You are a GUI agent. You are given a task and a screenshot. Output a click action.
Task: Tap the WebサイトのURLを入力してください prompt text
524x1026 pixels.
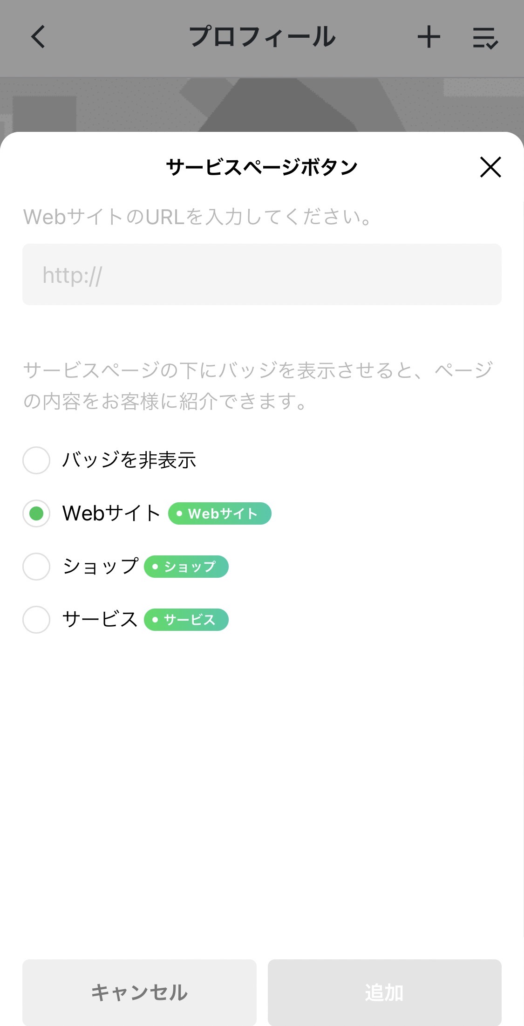point(197,217)
